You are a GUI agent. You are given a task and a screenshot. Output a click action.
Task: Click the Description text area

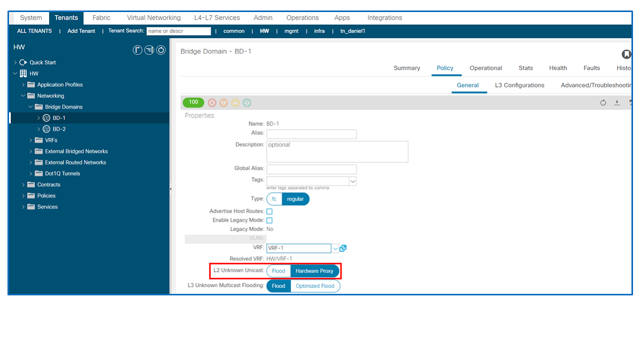337,151
